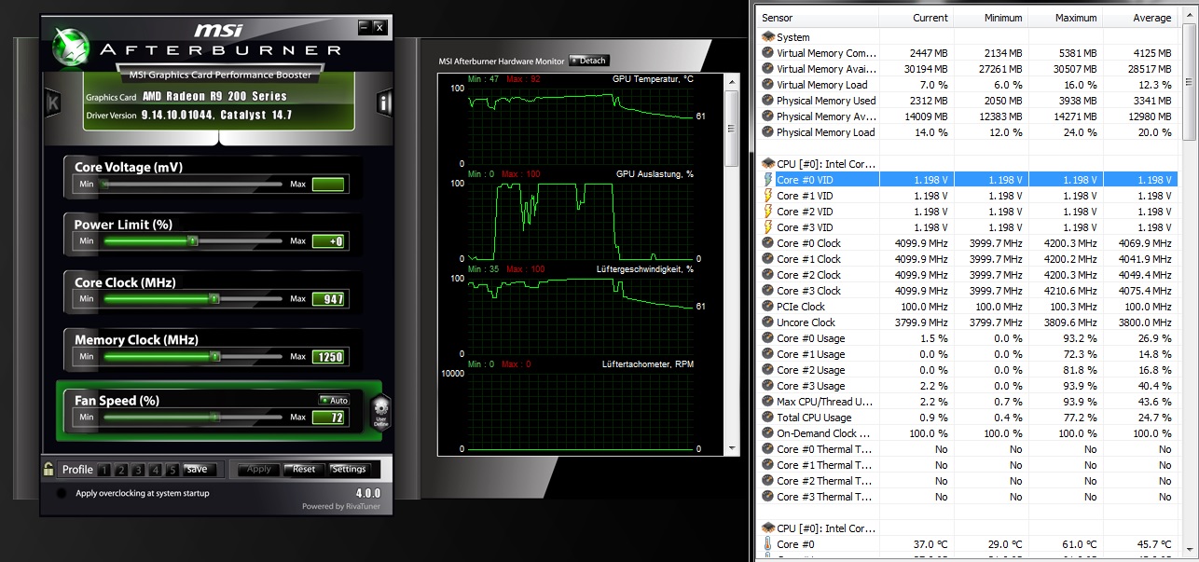Image resolution: width=1199 pixels, height=562 pixels.
Task: Click the Core #0 thermometer icon
Action: pos(768,544)
